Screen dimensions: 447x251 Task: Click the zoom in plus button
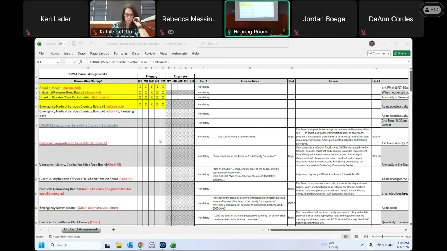tap(402, 237)
